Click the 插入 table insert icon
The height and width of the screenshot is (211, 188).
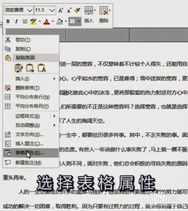pyautogui.click(x=89, y=10)
